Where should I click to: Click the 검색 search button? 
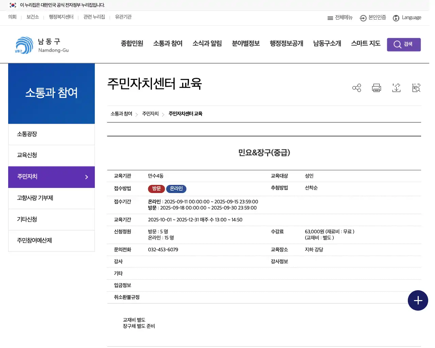click(404, 44)
